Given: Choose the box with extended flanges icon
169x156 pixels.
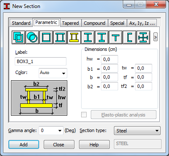Looking at the screenshot, I should (x=60, y=37).
